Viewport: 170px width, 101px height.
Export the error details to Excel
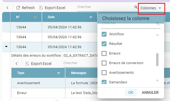point(38,64)
